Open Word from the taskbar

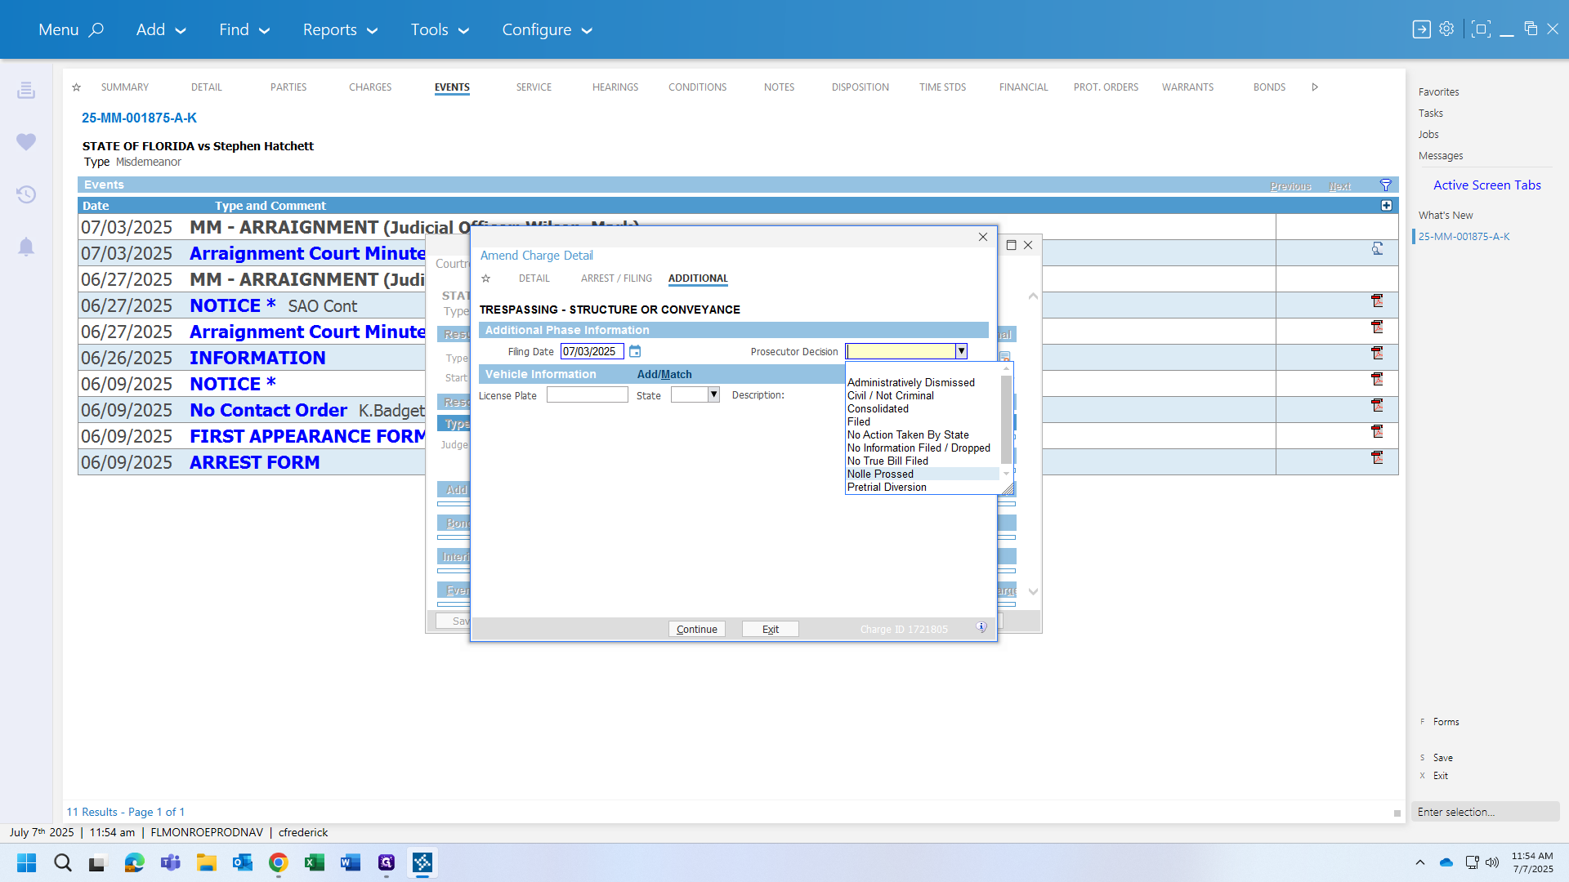point(351,862)
